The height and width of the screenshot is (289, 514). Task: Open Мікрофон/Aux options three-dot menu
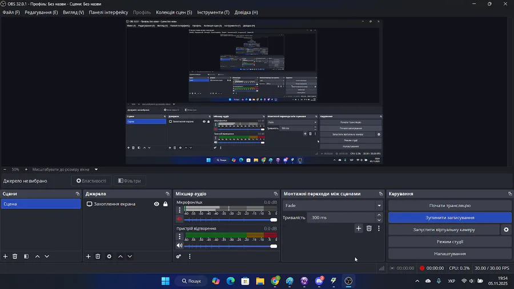pos(179,210)
